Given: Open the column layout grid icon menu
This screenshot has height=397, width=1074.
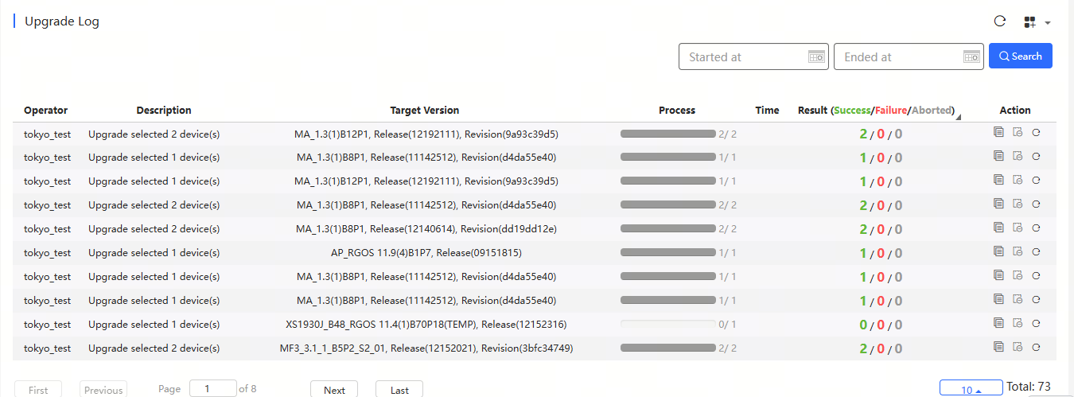Looking at the screenshot, I should 1037,22.
